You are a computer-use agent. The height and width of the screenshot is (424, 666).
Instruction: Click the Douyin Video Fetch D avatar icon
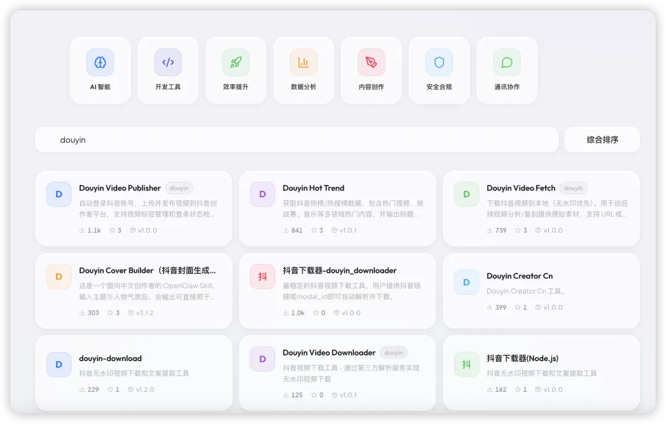(x=466, y=194)
